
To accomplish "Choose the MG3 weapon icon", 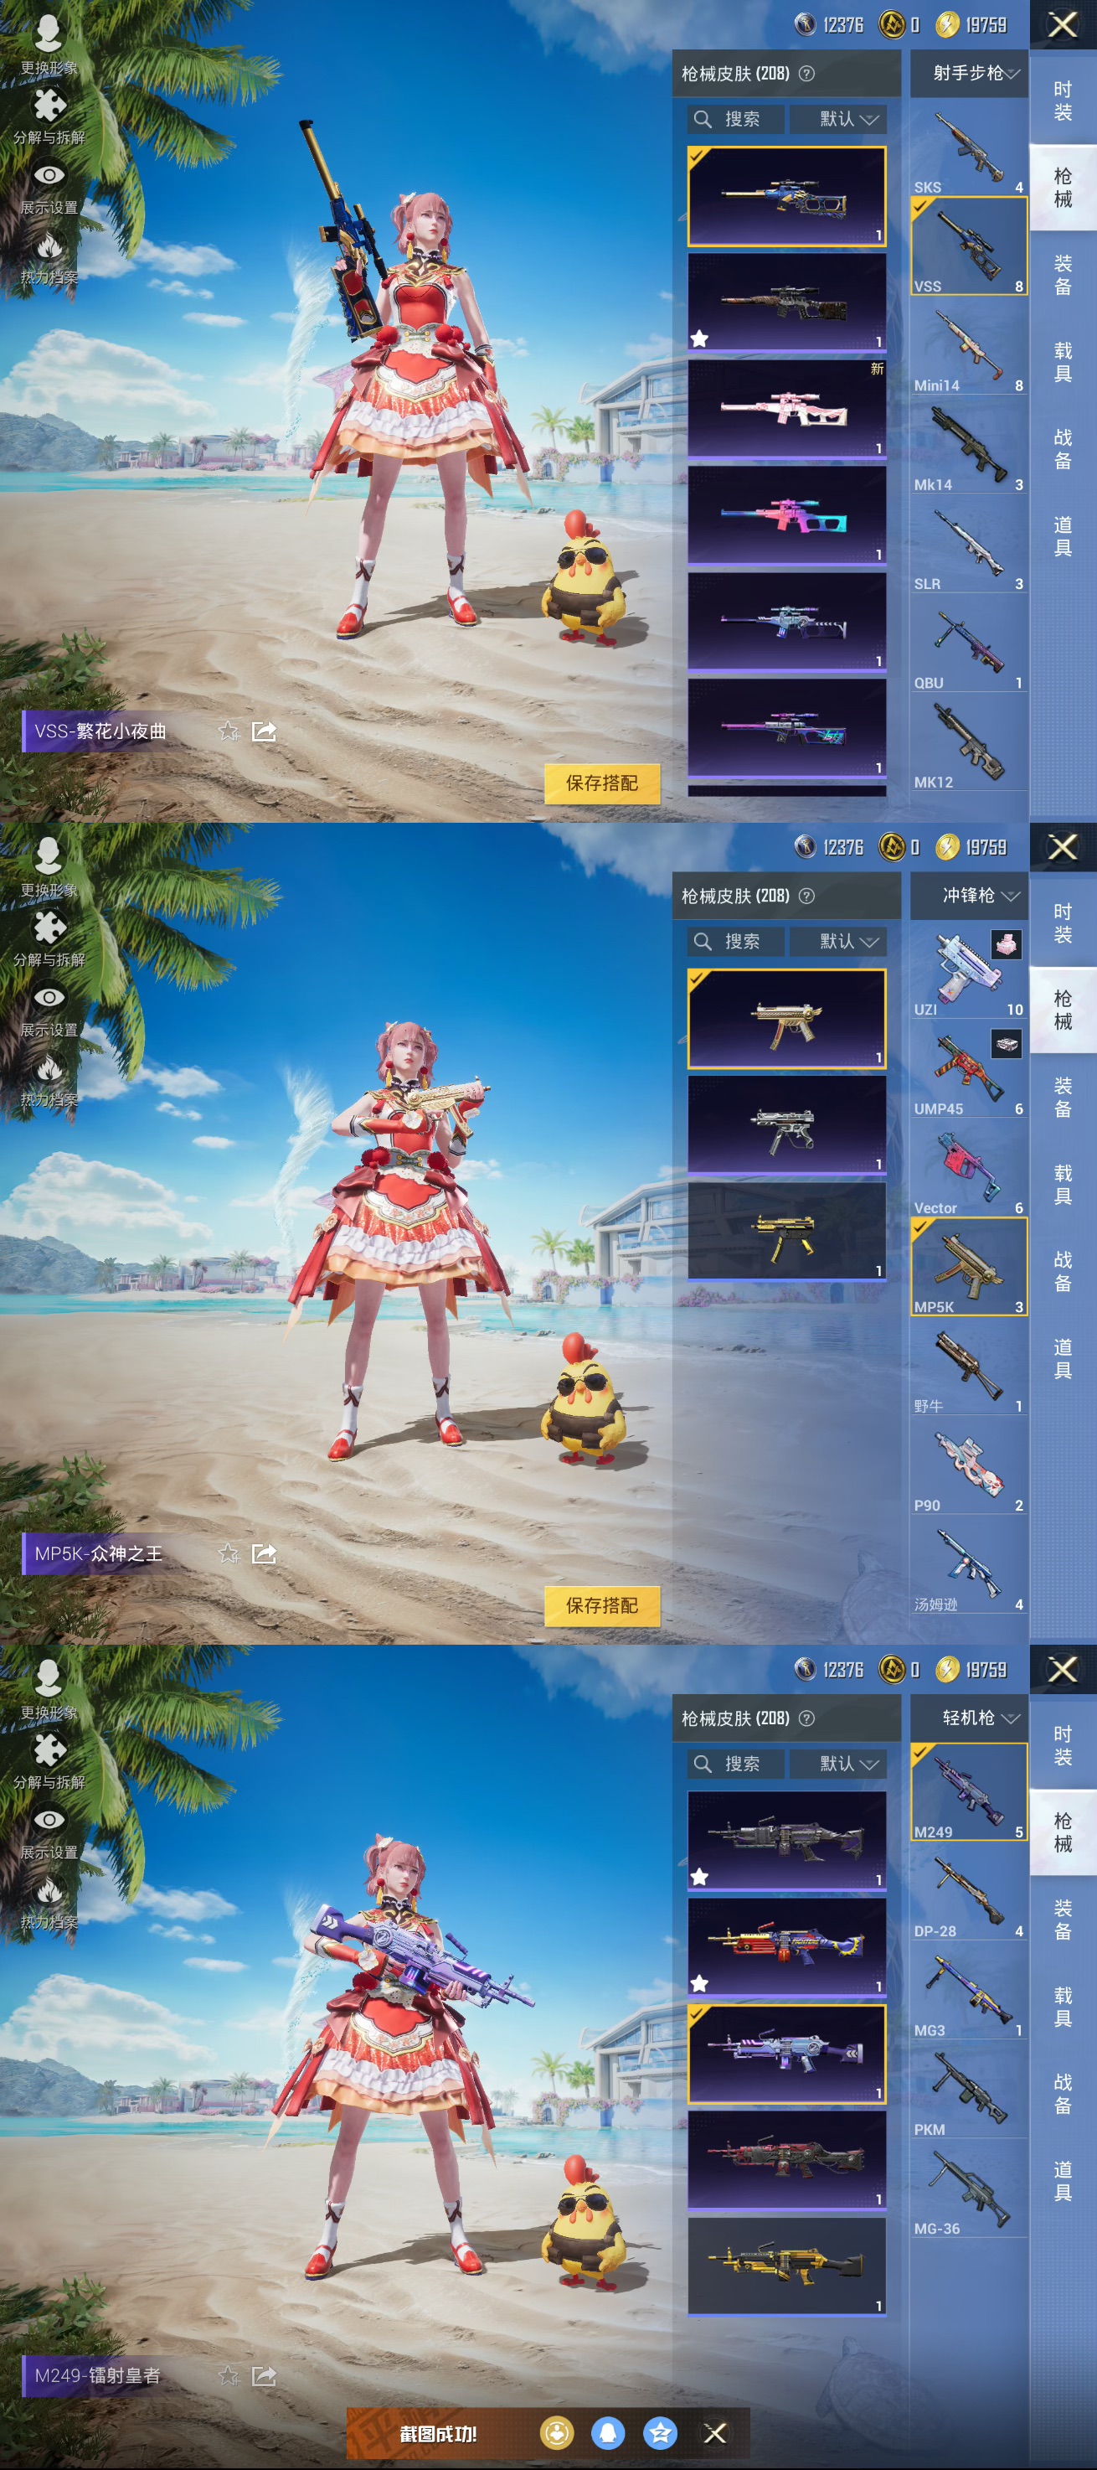I will click(969, 1991).
